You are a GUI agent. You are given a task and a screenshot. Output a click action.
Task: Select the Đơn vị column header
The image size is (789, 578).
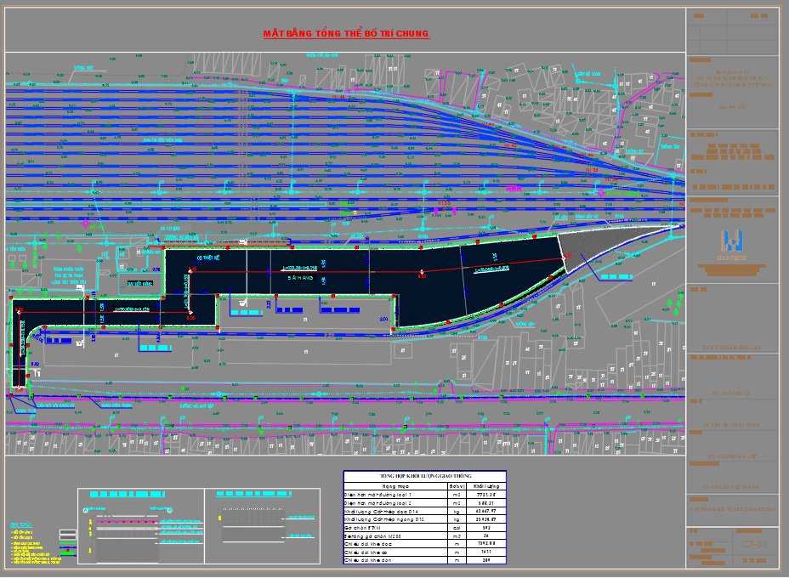point(457,486)
